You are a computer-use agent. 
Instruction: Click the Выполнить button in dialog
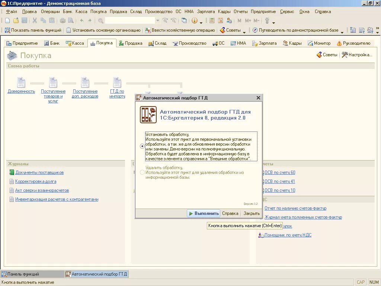[x=204, y=213]
